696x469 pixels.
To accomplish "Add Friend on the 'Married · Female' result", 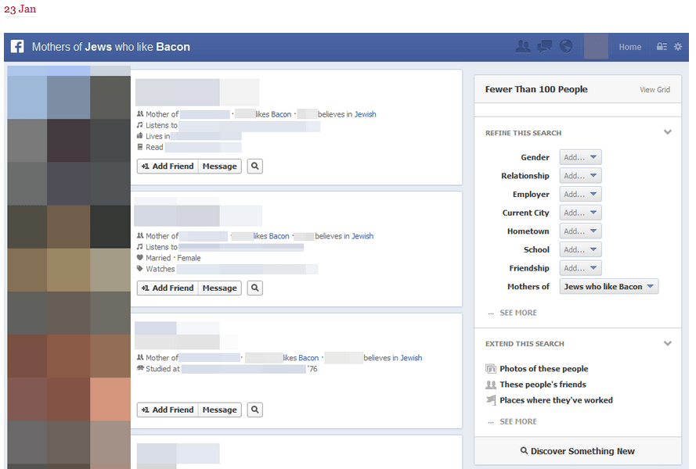I will pyautogui.click(x=168, y=288).
